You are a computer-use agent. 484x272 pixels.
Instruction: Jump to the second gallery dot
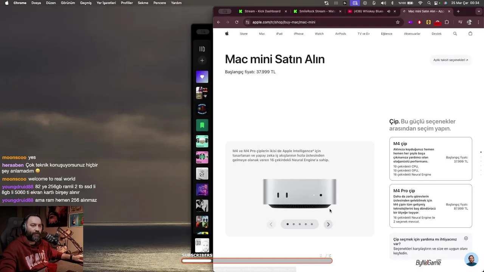(293, 224)
